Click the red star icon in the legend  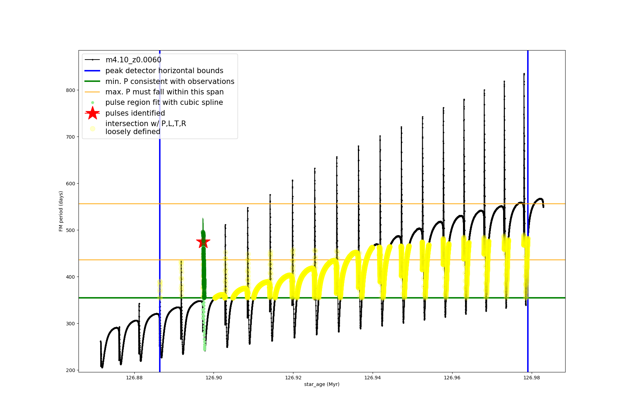pos(92,113)
